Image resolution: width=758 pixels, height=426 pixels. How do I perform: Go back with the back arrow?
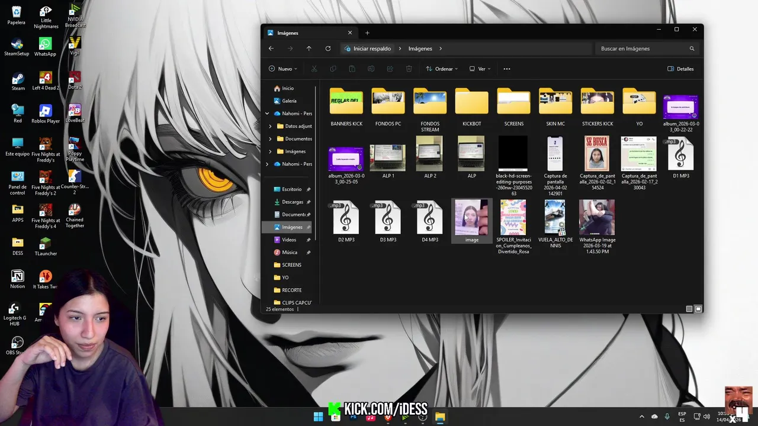(x=271, y=49)
